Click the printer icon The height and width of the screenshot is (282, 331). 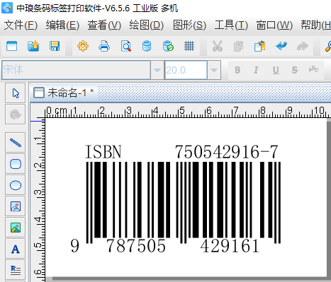click(x=104, y=46)
